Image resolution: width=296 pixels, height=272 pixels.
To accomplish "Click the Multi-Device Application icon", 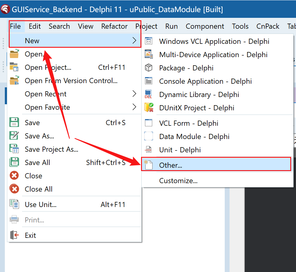I will tap(149, 54).
